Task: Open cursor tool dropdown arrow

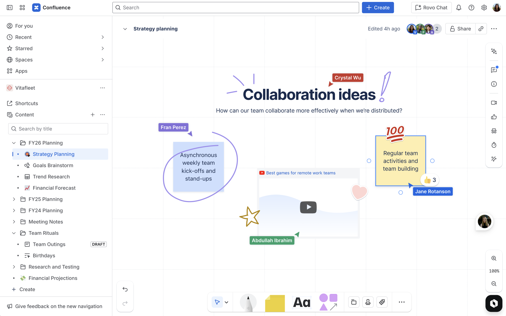Action: 227,302
